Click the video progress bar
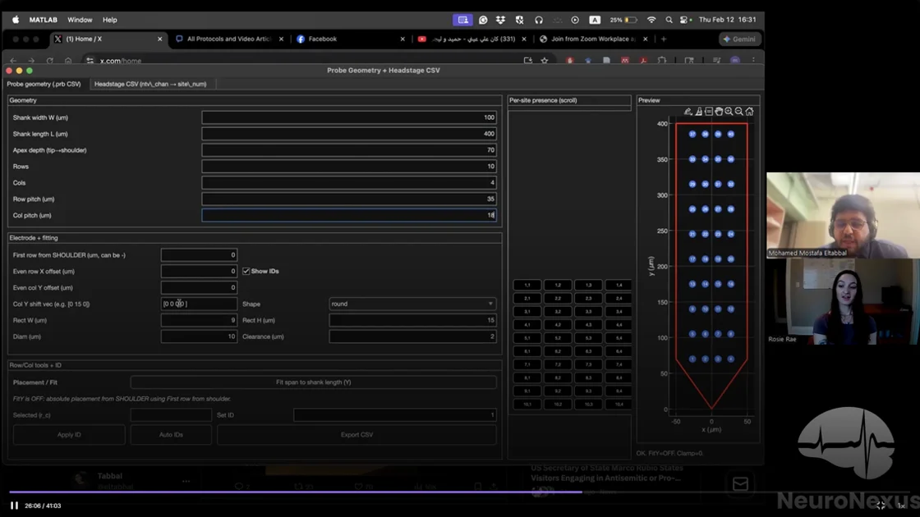 click(329, 492)
